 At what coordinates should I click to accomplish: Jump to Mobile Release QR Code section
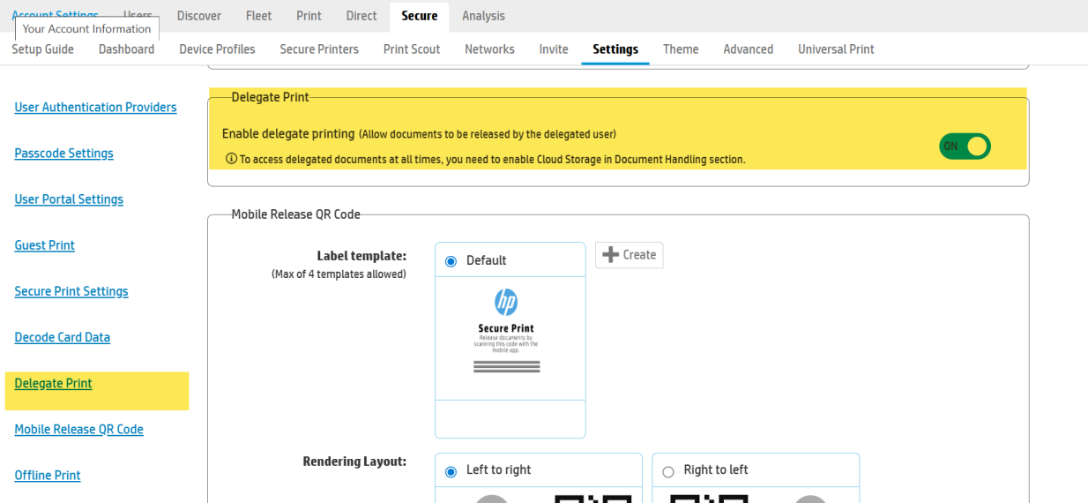79,430
